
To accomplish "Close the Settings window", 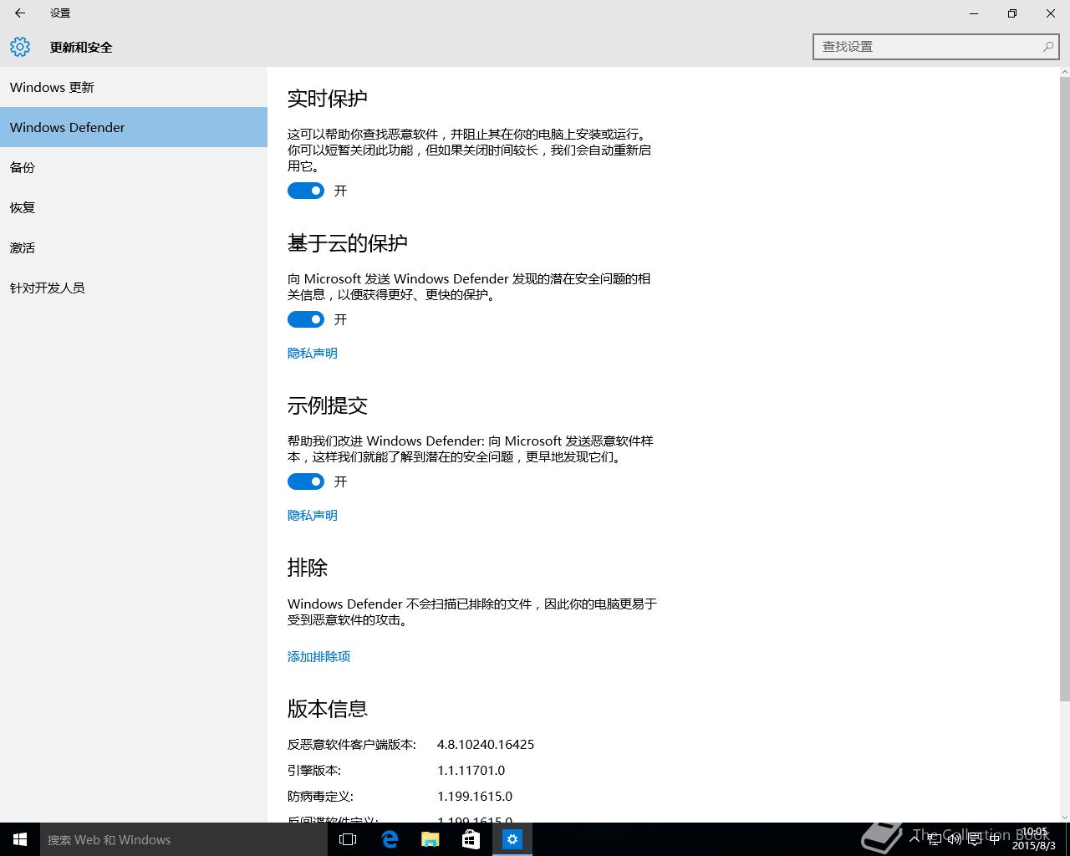I will pos(1051,13).
